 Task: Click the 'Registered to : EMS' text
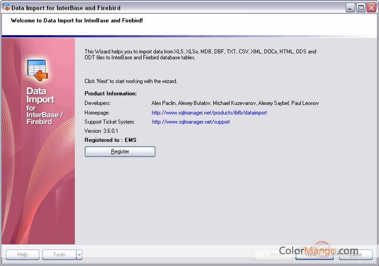pos(111,140)
